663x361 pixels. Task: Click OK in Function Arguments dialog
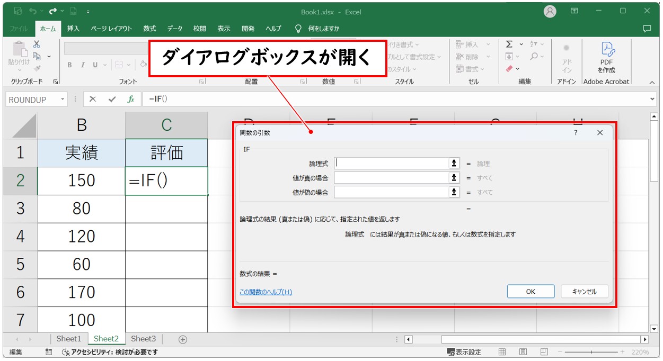pyautogui.click(x=531, y=291)
